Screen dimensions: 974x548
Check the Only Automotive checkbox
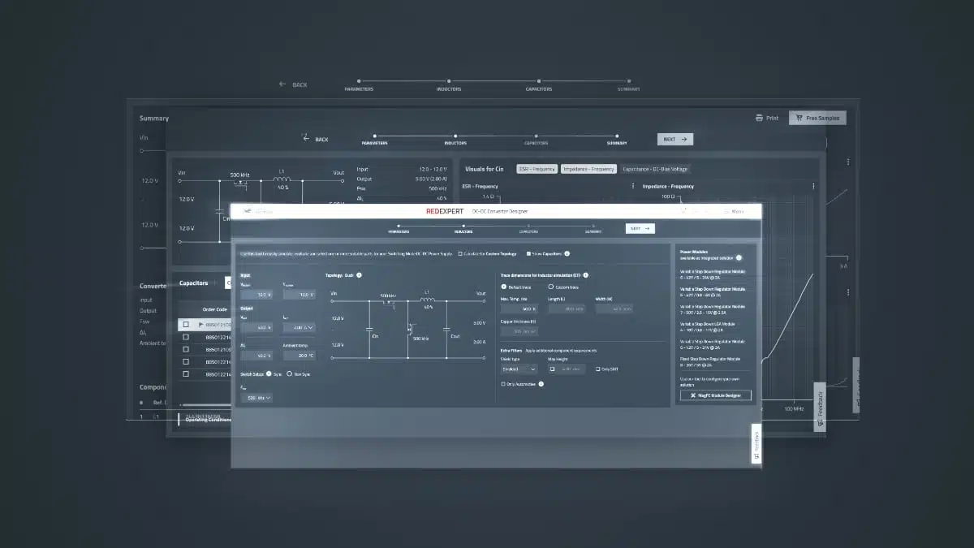(503, 384)
